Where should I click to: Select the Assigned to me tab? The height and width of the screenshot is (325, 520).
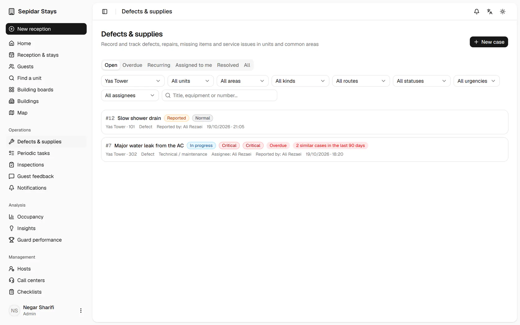[194, 65]
